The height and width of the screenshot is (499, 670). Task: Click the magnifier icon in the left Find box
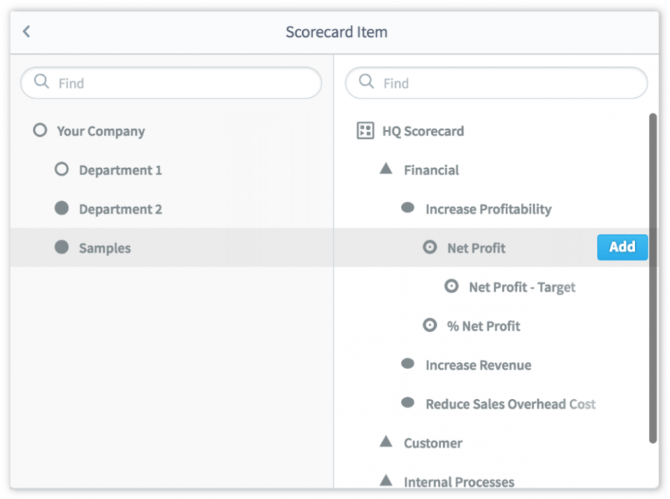[x=42, y=83]
